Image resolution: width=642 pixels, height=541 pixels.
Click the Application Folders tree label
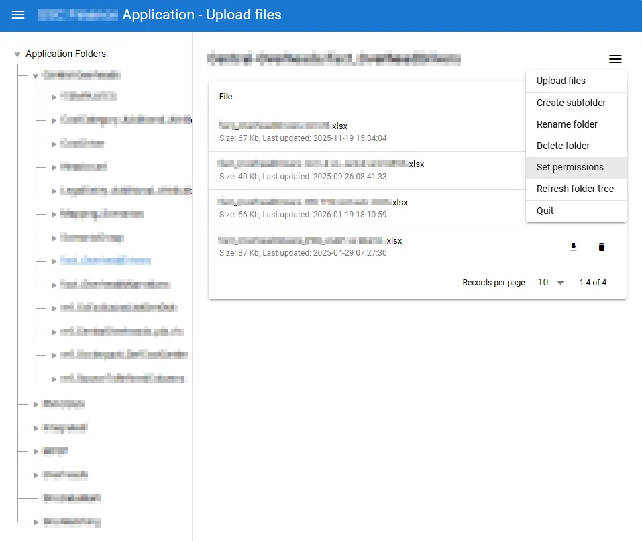point(66,54)
